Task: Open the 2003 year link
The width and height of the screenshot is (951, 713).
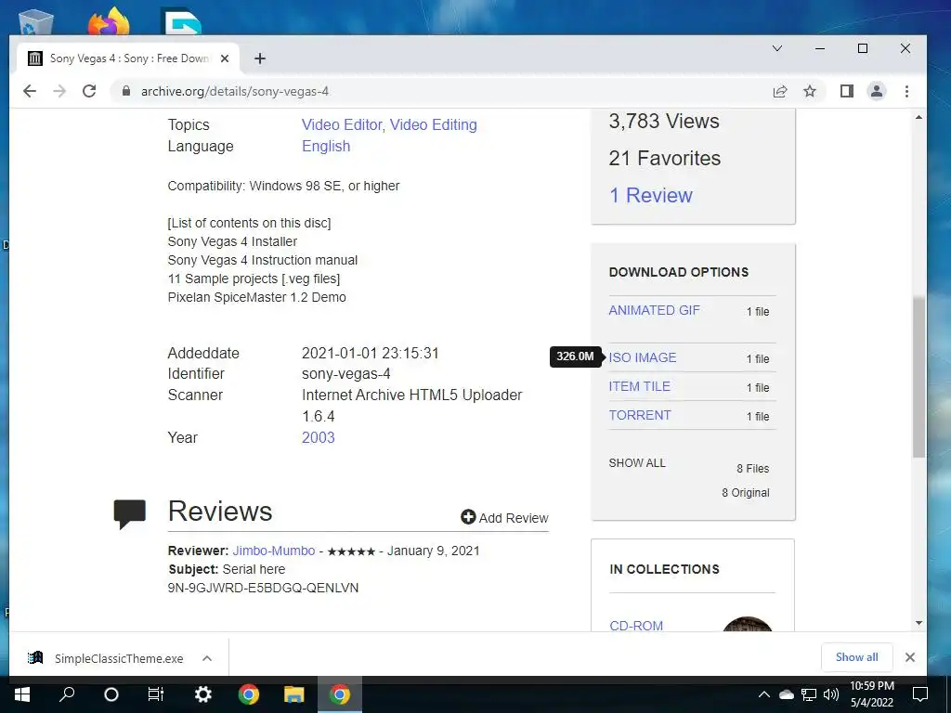Action: (x=318, y=438)
